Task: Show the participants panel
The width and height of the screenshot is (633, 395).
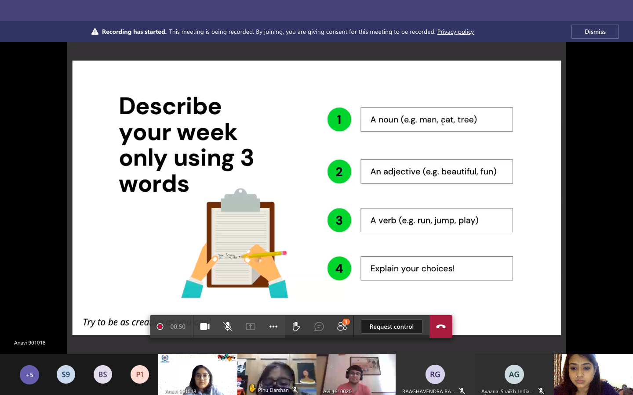Action: [342, 327]
